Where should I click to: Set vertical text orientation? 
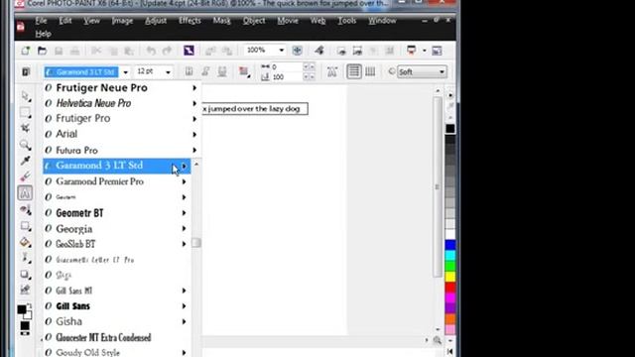(x=370, y=71)
